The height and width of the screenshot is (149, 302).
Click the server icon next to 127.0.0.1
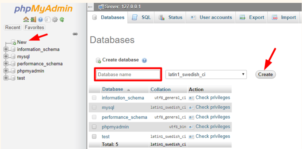101,7
